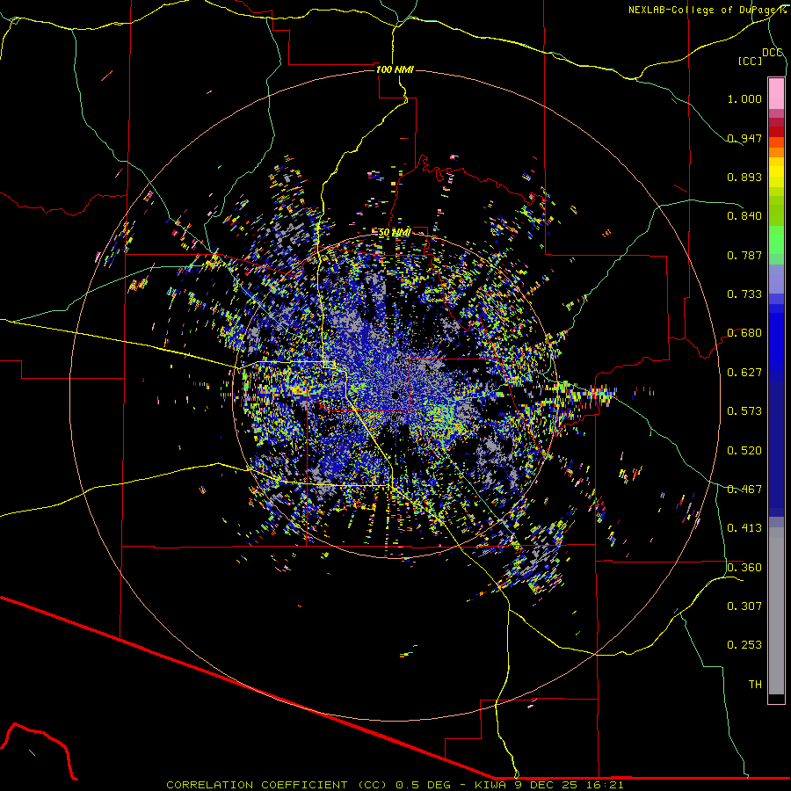This screenshot has height=791, width=791.
Task: Click the "100 NMI" range ring label
Action: [395, 69]
